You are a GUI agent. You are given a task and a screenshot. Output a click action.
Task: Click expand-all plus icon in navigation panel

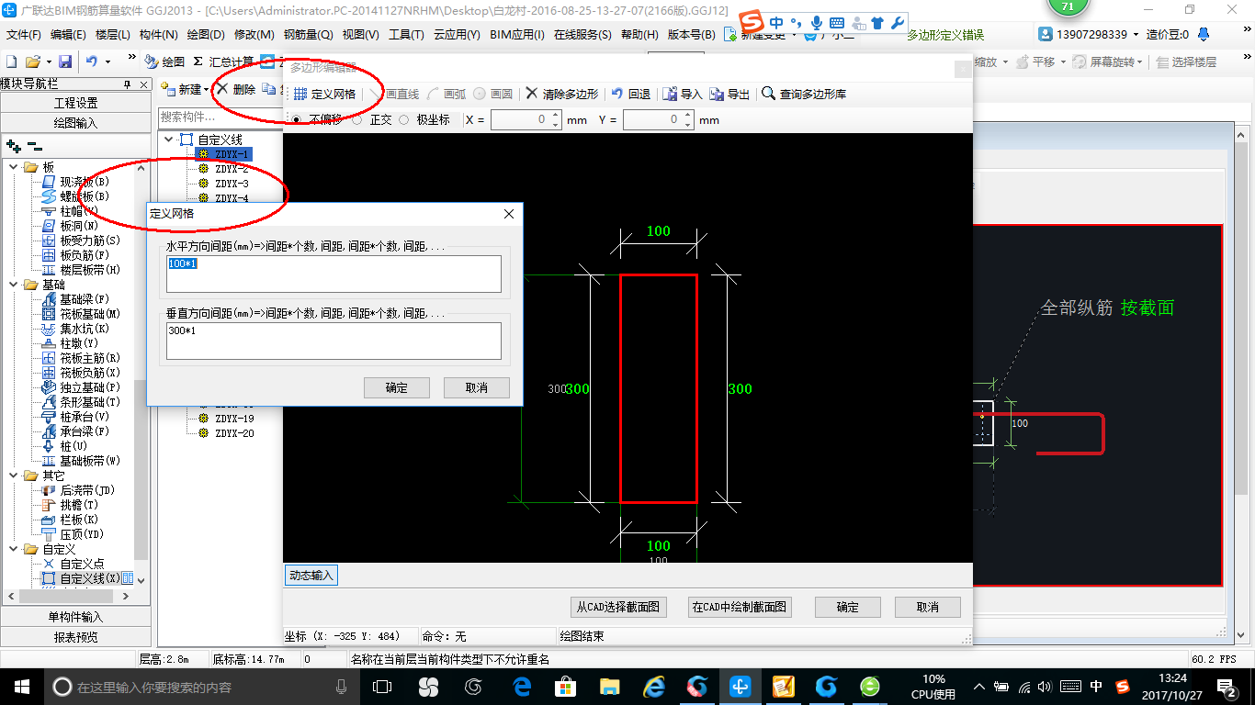click(14, 145)
